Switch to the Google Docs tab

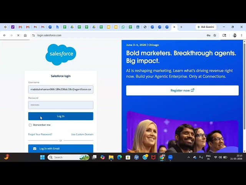(57, 27)
